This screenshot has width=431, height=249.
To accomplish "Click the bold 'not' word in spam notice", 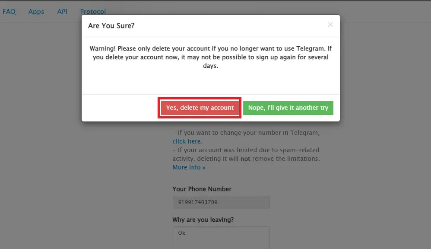I will pyautogui.click(x=245, y=159).
